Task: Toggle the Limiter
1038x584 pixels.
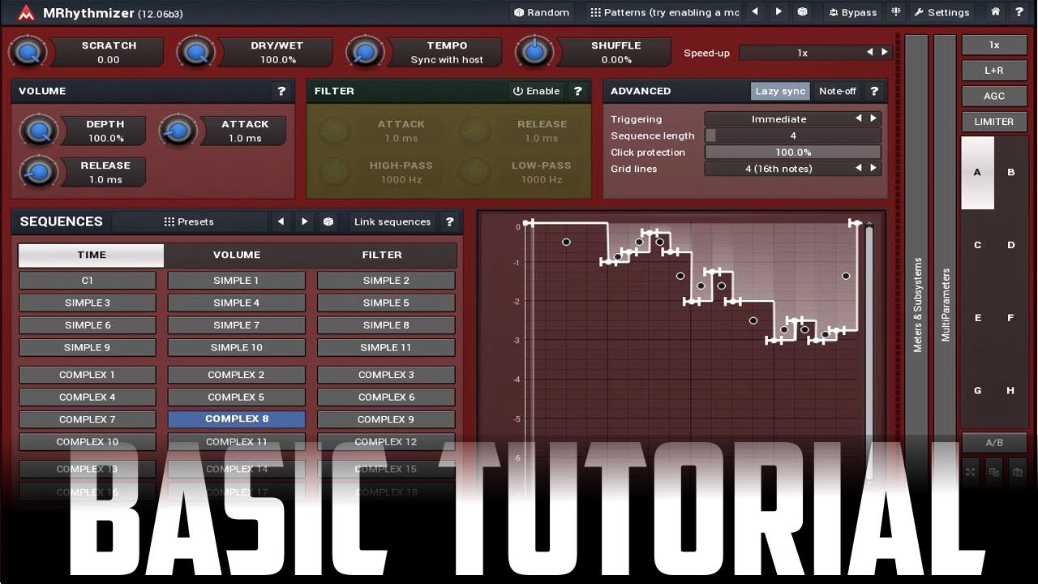Action: [x=994, y=122]
